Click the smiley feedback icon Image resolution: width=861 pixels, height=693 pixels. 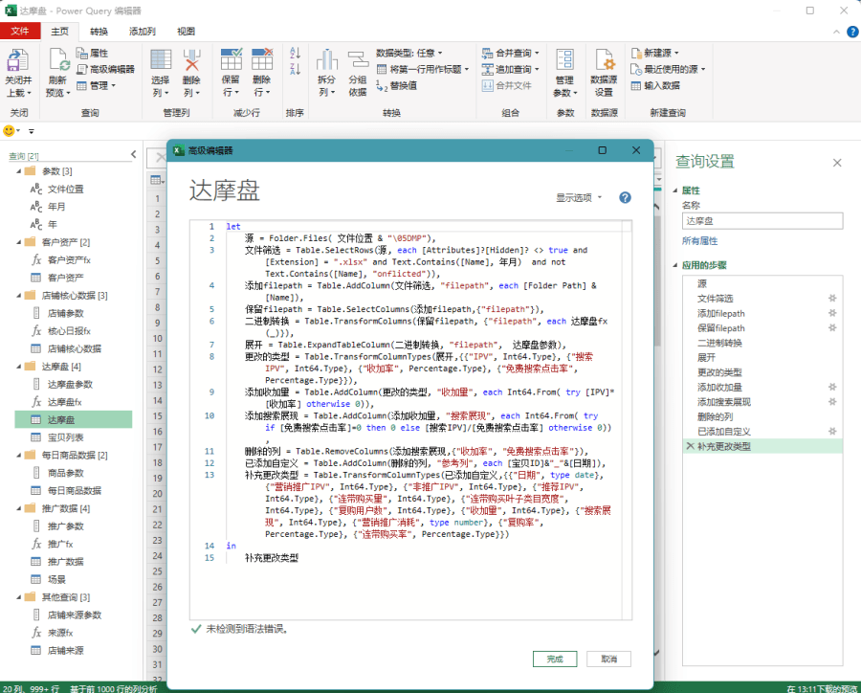pos(10,130)
